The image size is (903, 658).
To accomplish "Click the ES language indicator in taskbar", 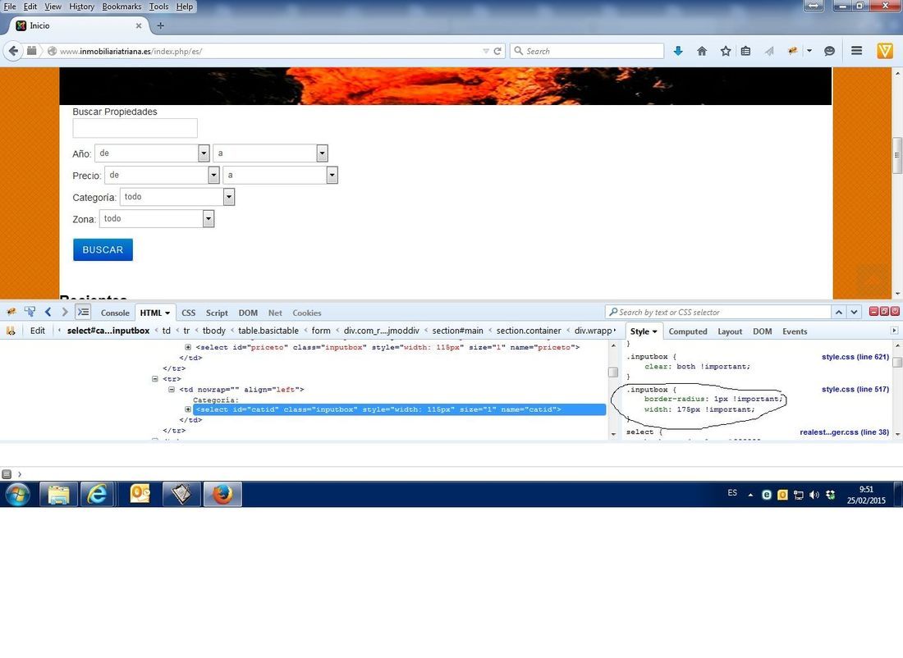I will [732, 493].
